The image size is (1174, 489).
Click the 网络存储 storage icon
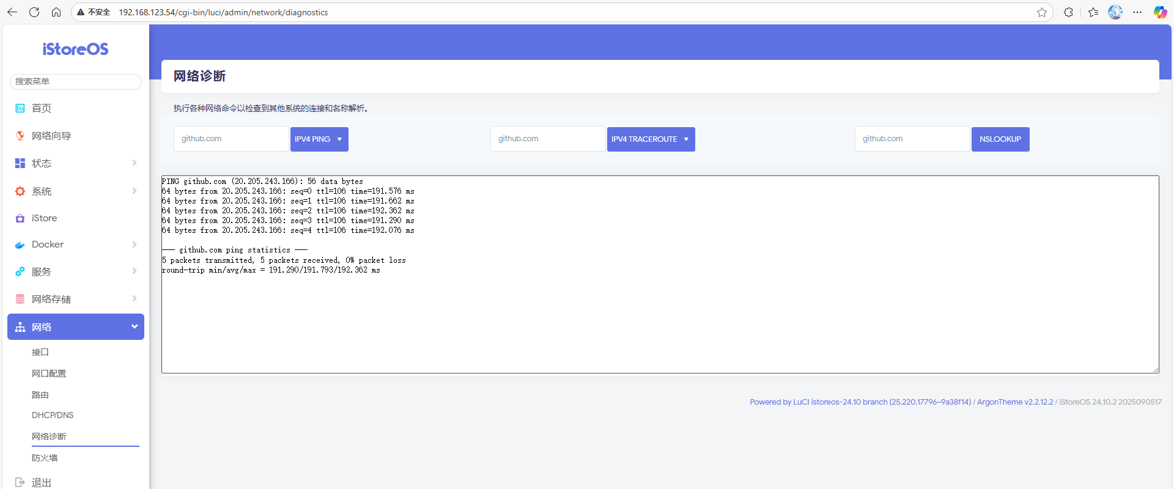20,299
